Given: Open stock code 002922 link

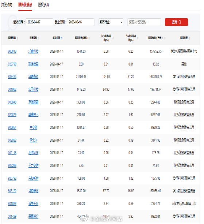Looking at the screenshot, I should pyautogui.click(x=12, y=140).
